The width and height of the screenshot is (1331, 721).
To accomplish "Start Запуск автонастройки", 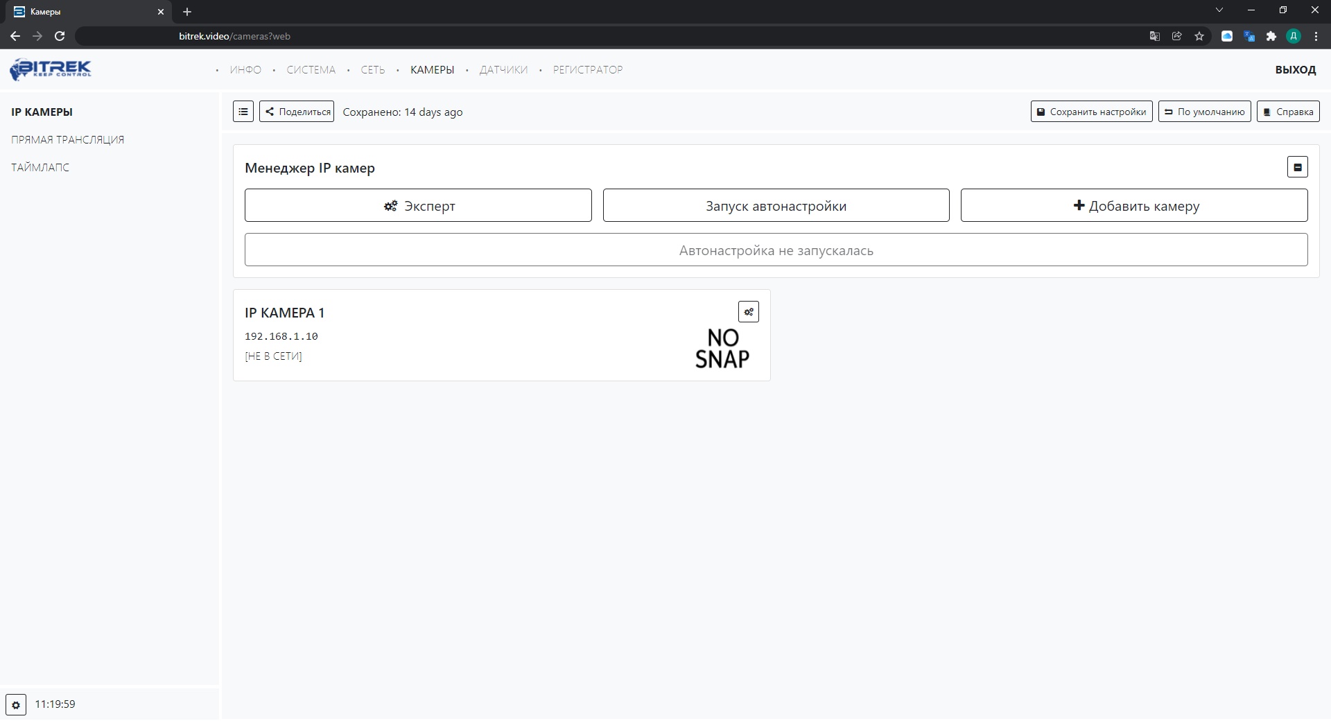I will [776, 206].
